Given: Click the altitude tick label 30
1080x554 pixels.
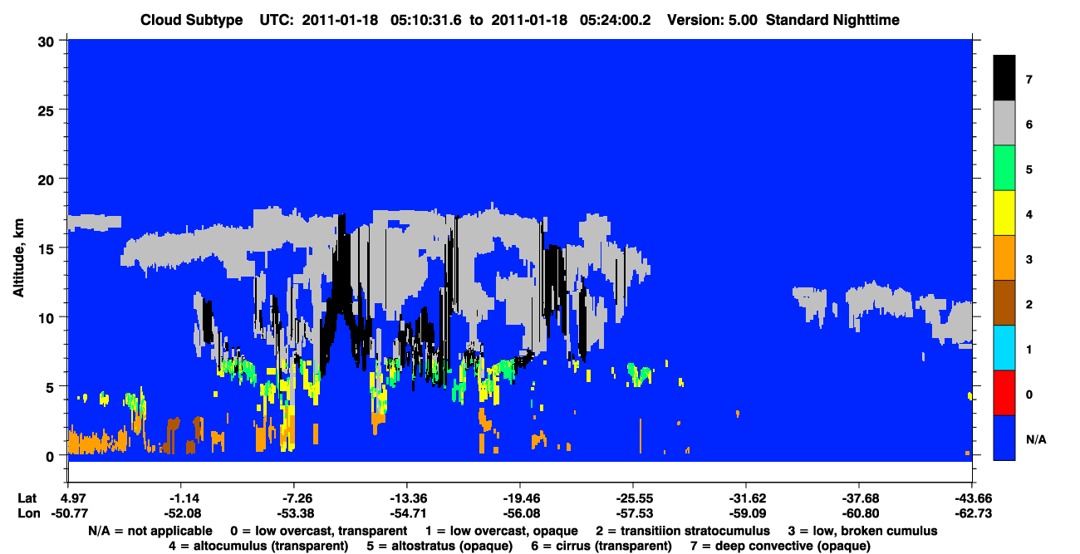Looking at the screenshot, I should [48, 41].
